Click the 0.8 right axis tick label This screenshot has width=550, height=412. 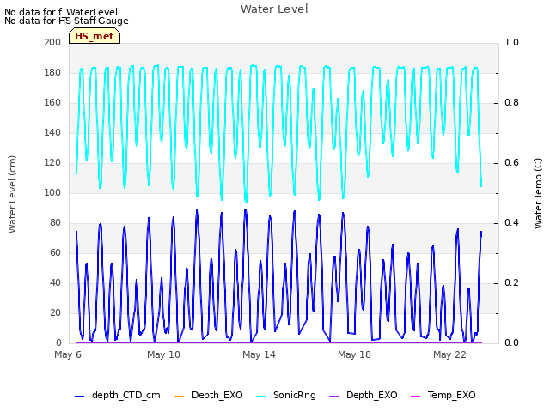pyautogui.click(x=511, y=103)
